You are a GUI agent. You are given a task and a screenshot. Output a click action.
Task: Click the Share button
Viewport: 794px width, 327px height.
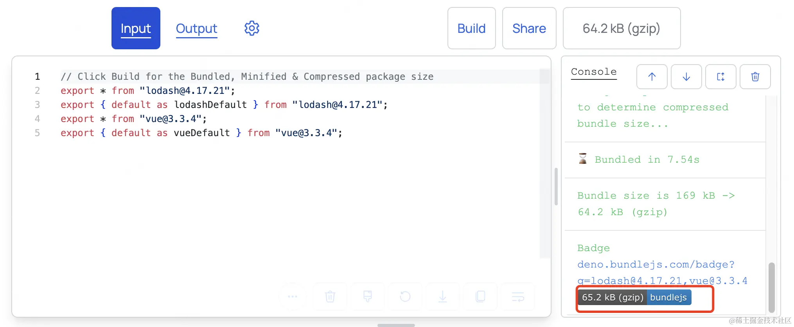point(529,28)
